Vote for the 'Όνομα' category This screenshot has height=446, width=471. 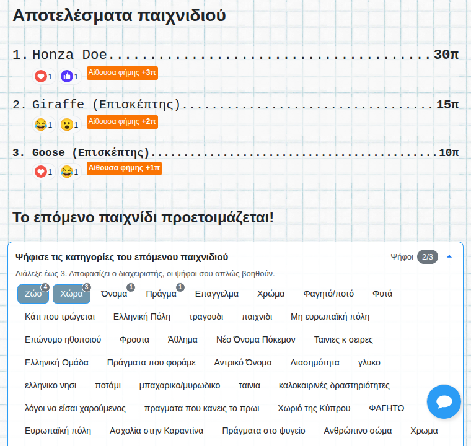(114, 294)
